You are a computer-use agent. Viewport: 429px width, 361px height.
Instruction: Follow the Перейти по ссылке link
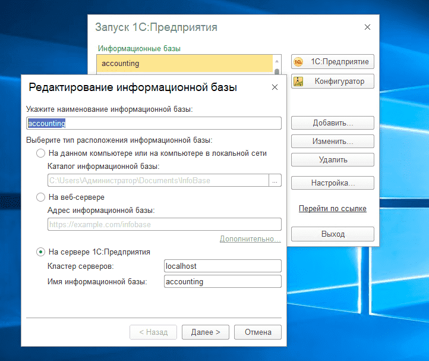tap(332, 208)
